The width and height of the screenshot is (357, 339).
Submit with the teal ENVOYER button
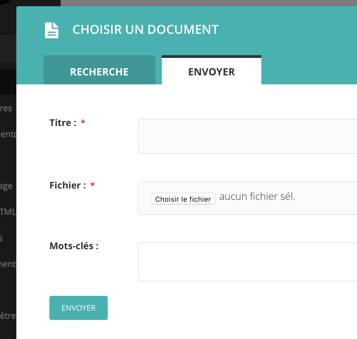(79, 308)
